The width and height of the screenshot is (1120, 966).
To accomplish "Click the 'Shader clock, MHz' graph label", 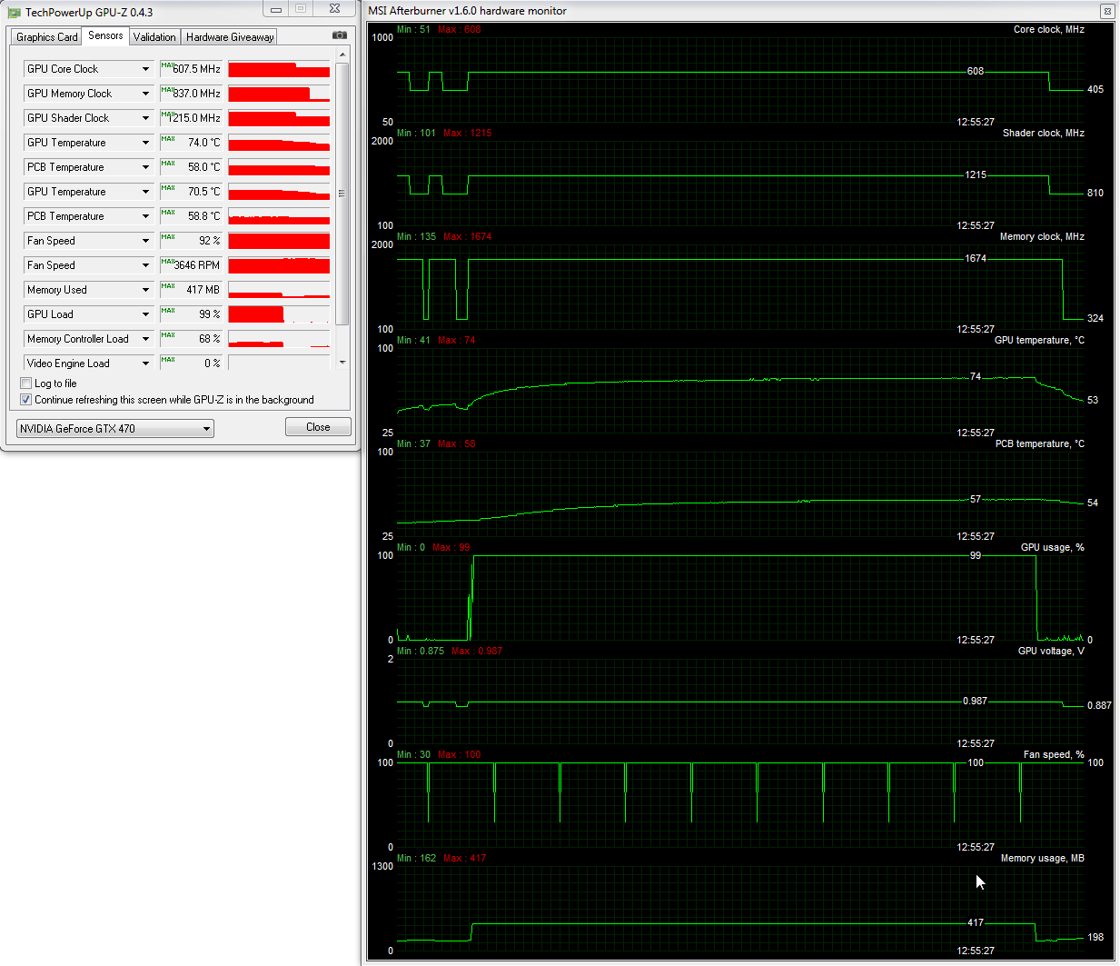I will tap(1044, 133).
